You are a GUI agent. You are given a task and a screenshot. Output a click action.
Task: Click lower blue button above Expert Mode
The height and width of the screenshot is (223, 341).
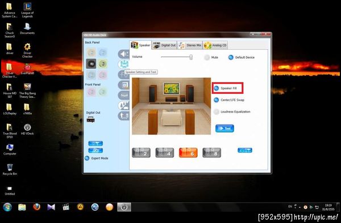click(95, 150)
